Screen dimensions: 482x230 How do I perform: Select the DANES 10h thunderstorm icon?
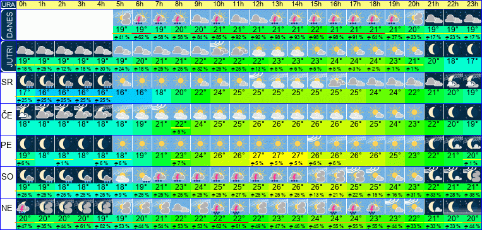219,18
